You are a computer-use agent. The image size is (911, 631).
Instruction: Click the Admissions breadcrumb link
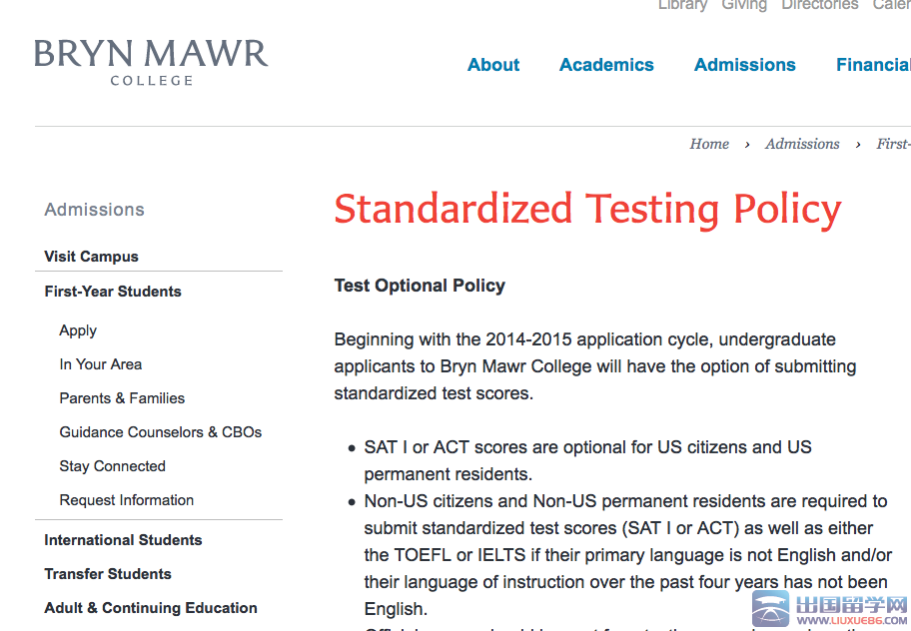[x=802, y=144]
